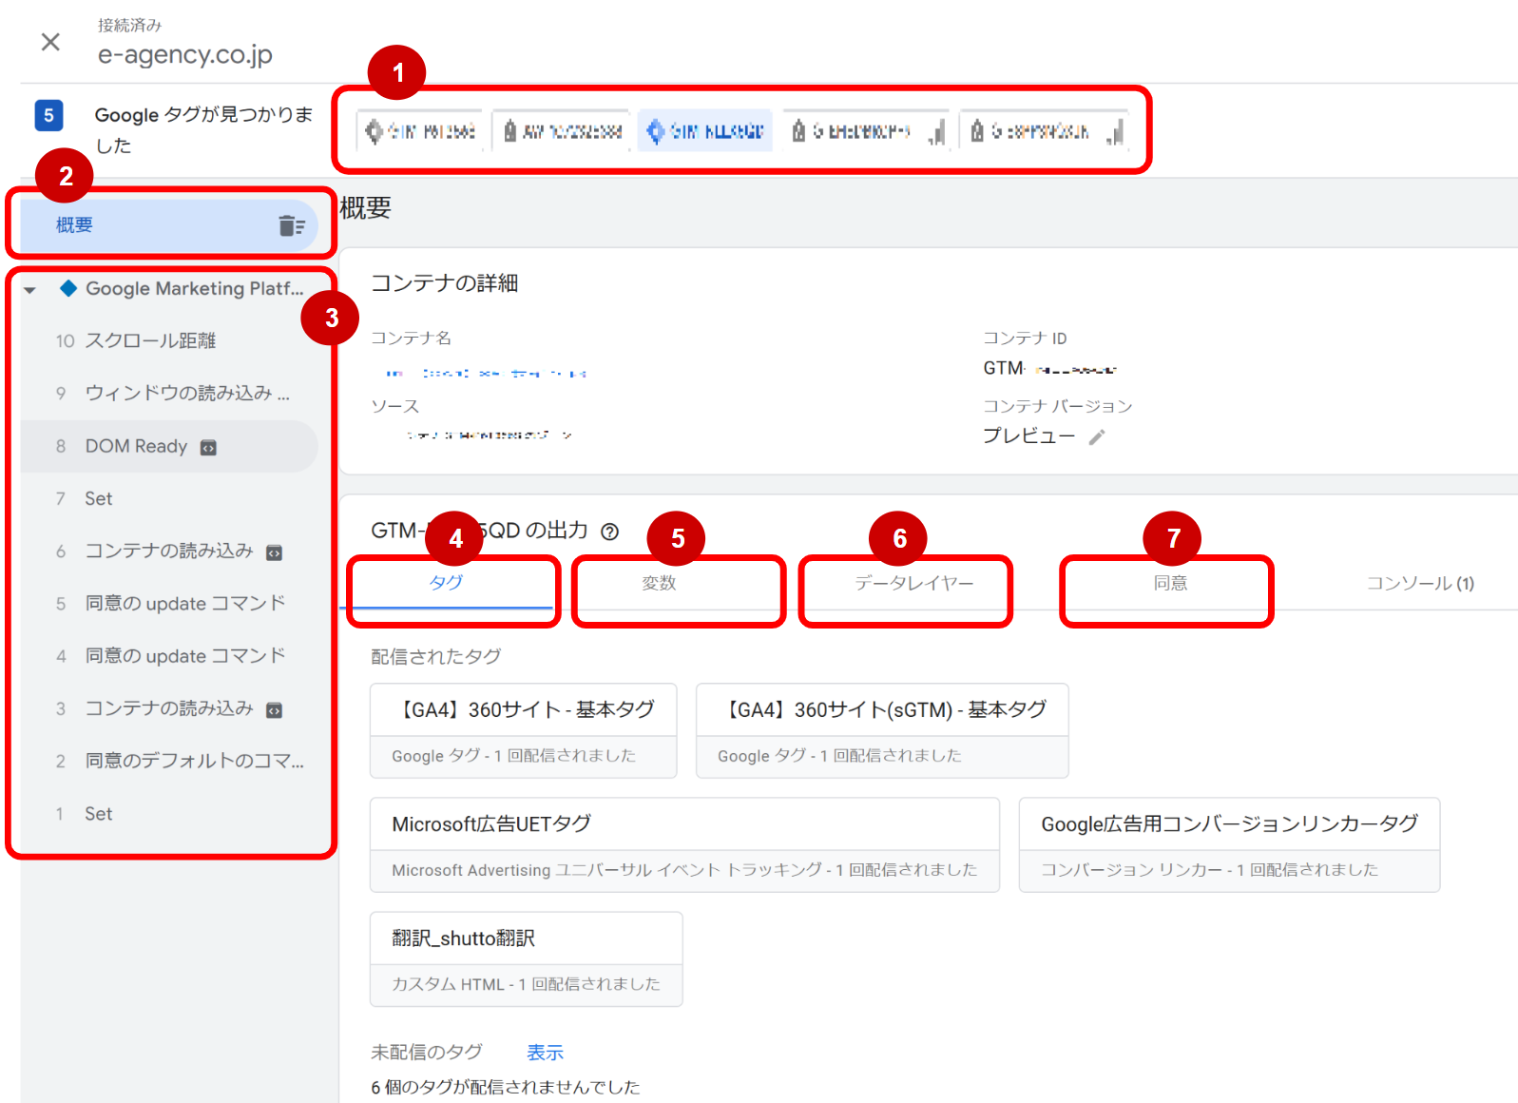Screen dimensions: 1518x1103
Task: Select event 2 同意のデフォルトのコマンド
Action: click(x=169, y=761)
